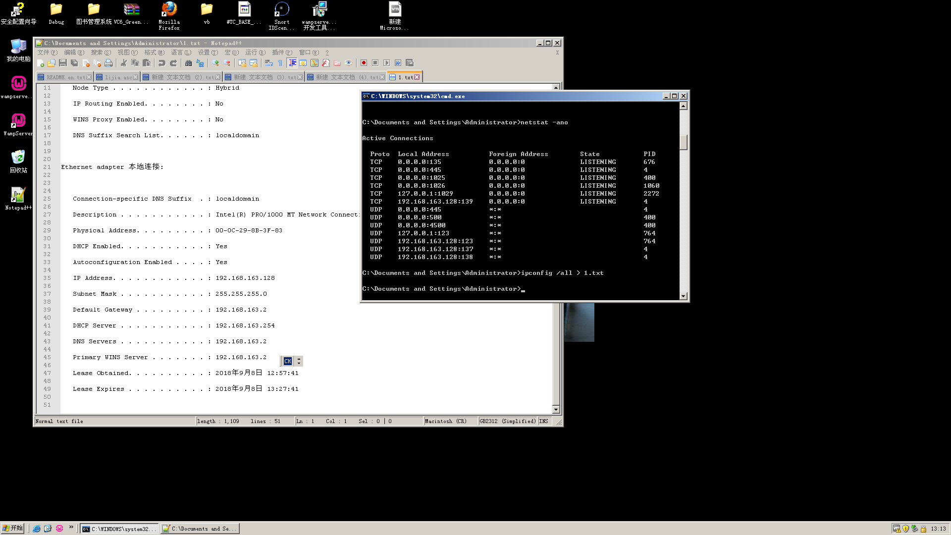Viewport: 951px width, 535px height.
Task: Activate cmd.exe window from taskbar
Action: pyautogui.click(x=119, y=529)
